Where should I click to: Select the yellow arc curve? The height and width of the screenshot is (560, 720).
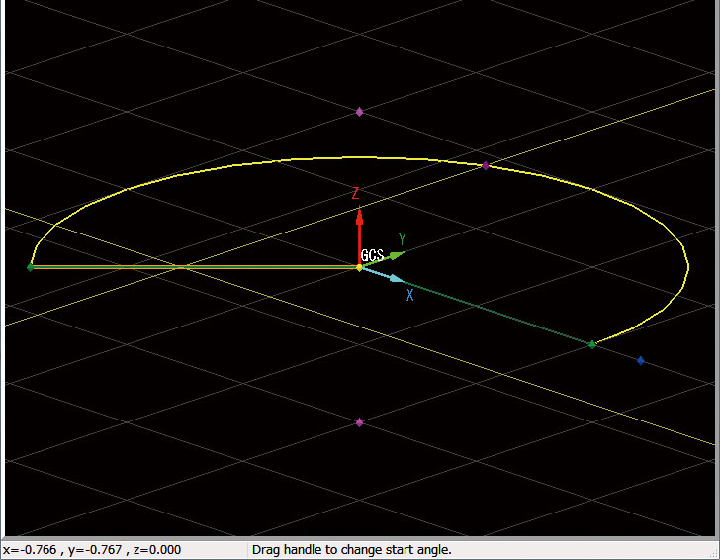point(360,157)
